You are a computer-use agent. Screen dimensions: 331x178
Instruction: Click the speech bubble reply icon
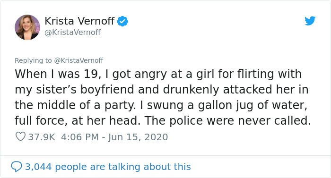click(17, 167)
